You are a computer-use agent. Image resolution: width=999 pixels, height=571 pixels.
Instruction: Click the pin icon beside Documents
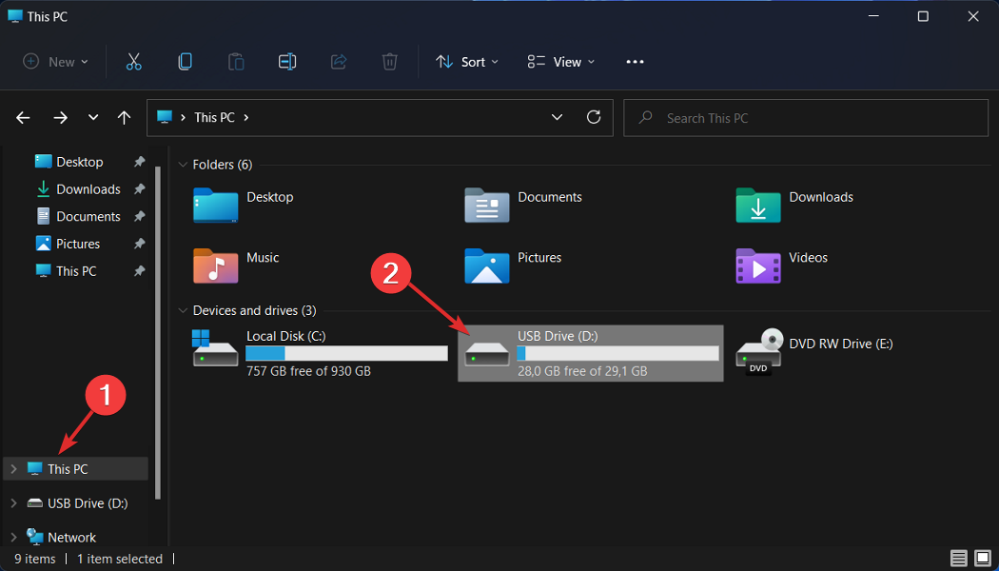(140, 217)
